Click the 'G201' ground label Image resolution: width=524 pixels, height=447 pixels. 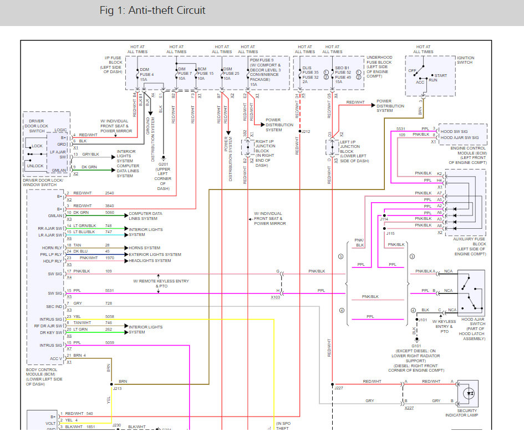tap(163, 165)
